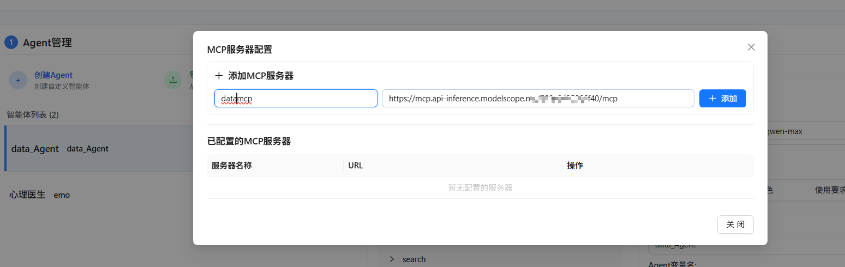845x267 pixels.
Task: Close the MCP服务器配置 dialog with X
Action: (x=751, y=47)
